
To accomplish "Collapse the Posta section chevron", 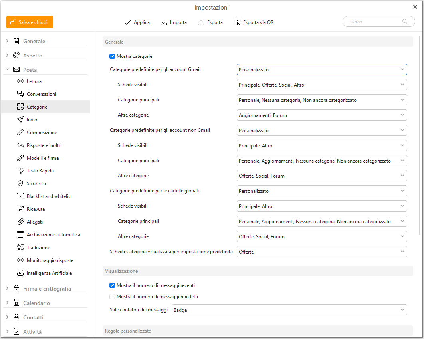I will [x=8, y=69].
